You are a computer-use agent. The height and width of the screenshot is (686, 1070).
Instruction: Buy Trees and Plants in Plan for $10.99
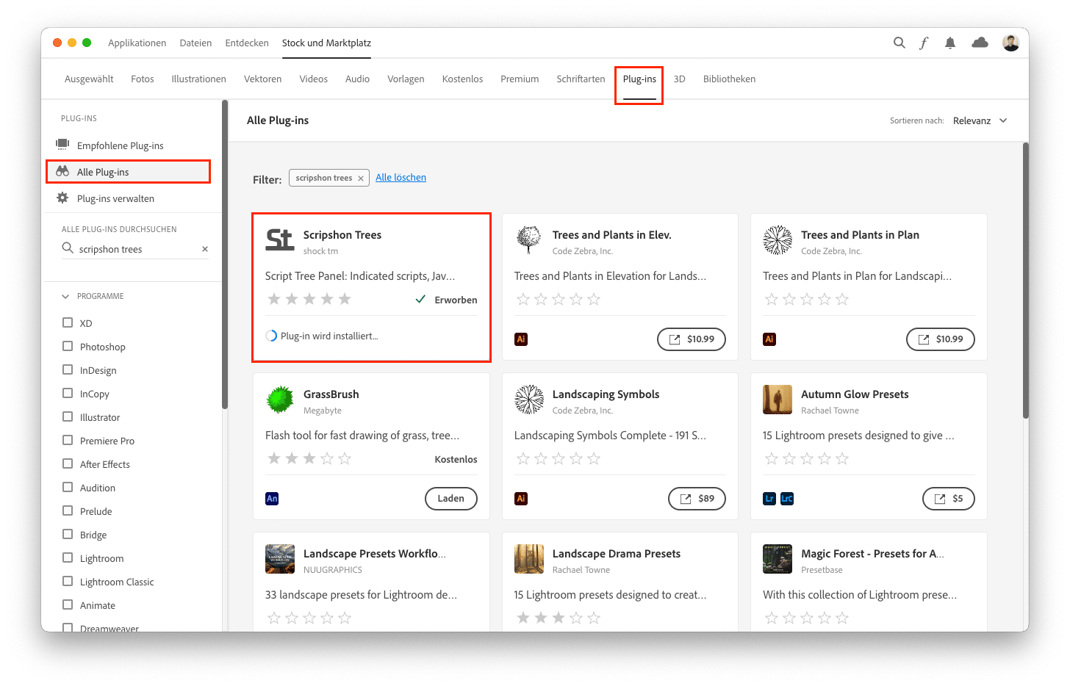coord(941,339)
